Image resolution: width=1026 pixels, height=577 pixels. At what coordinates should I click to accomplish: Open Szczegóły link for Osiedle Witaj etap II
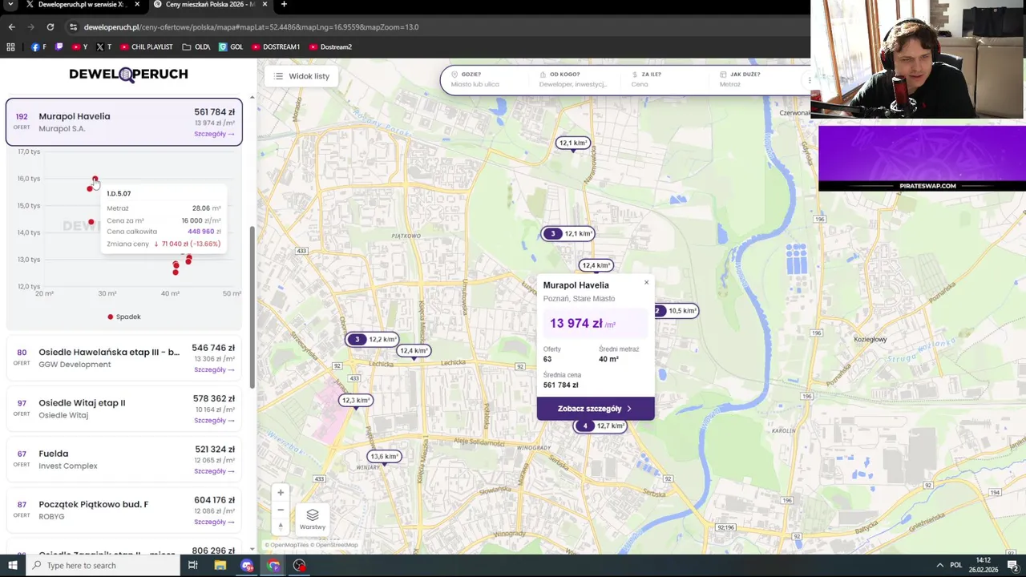(214, 420)
